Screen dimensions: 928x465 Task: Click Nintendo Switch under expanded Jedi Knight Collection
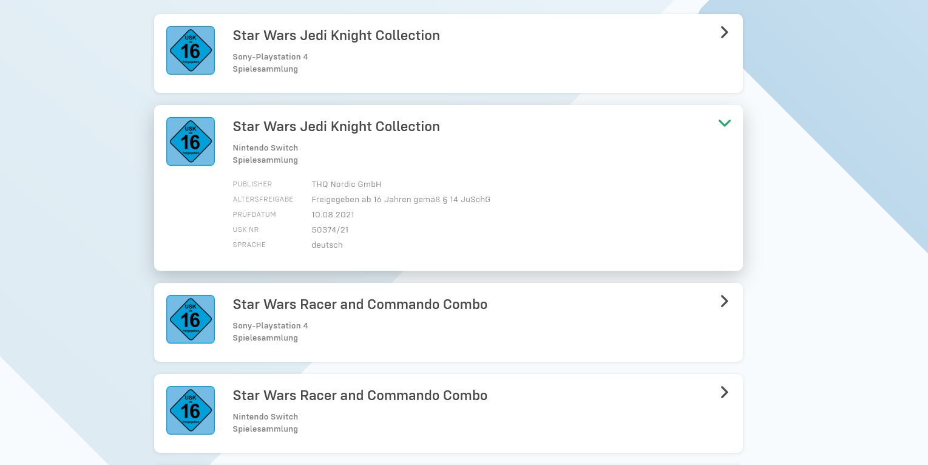click(x=265, y=148)
